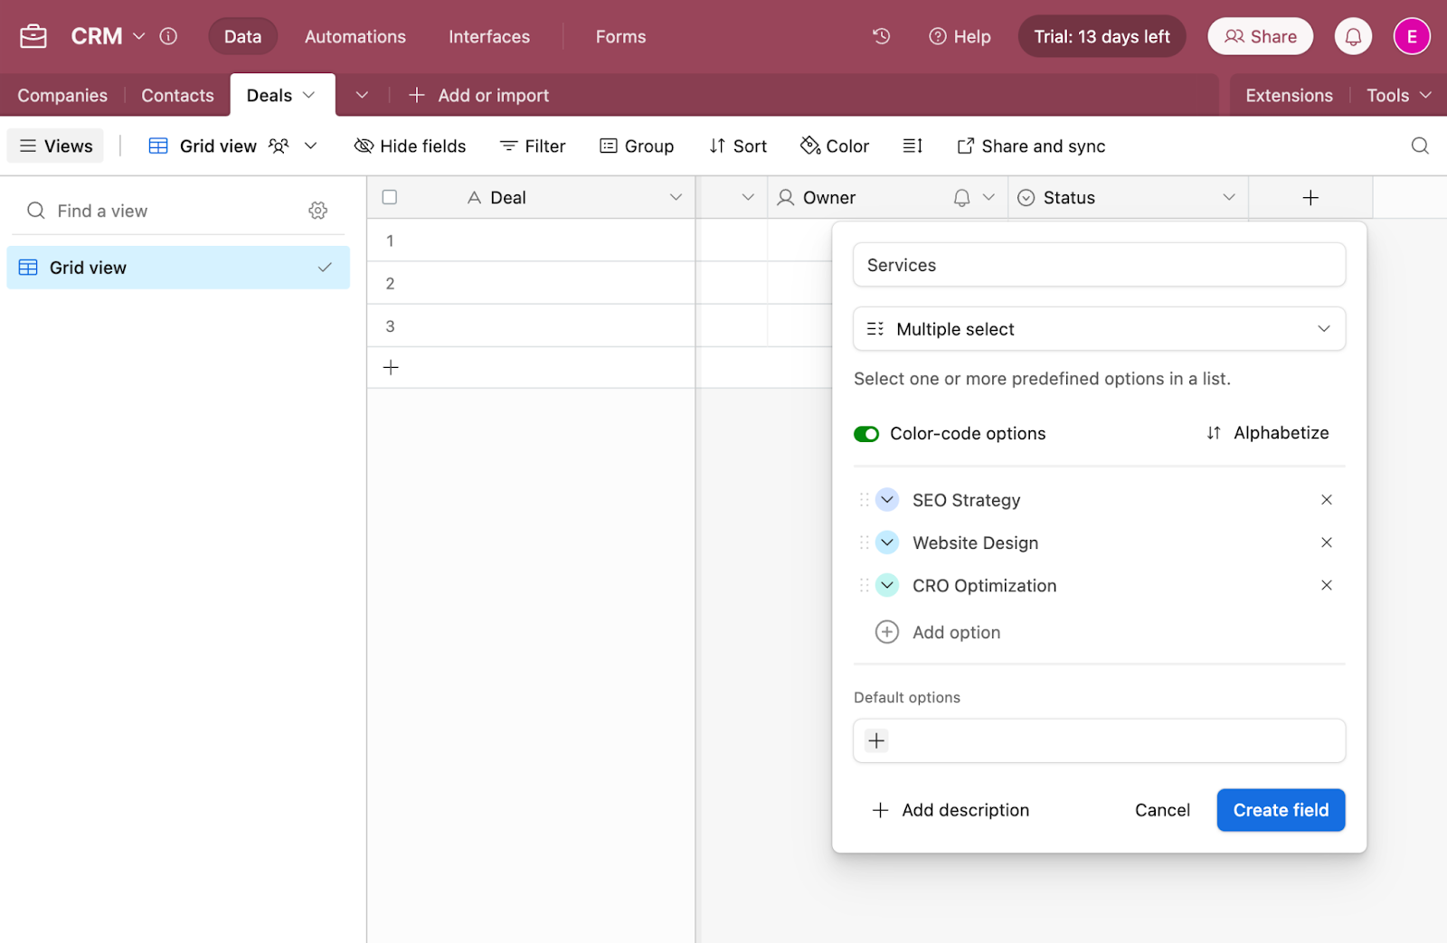Click the Trial: 13 days left button
The width and height of the screenshot is (1447, 943).
coord(1102,36)
